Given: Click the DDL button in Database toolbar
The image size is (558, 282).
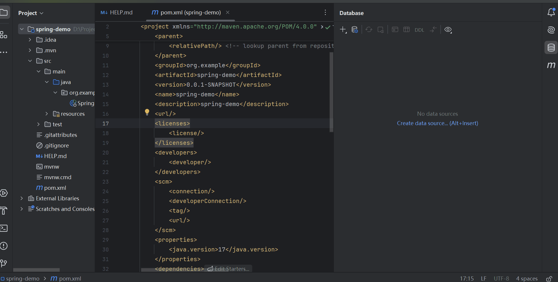Looking at the screenshot, I should pos(419,30).
